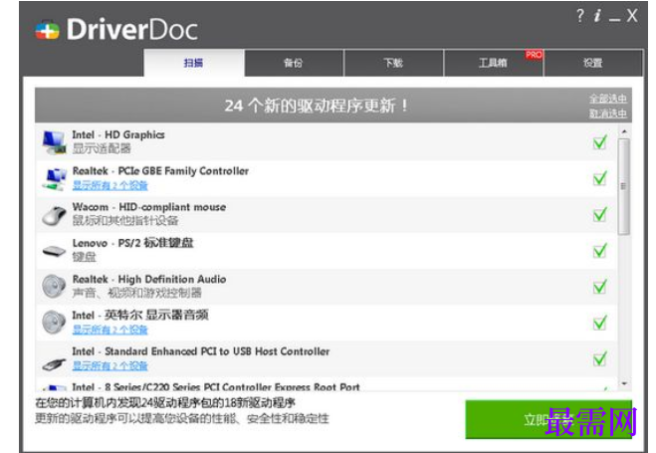Click the 全部选中 link
Image resolution: width=656 pixels, height=453 pixels.
click(608, 99)
